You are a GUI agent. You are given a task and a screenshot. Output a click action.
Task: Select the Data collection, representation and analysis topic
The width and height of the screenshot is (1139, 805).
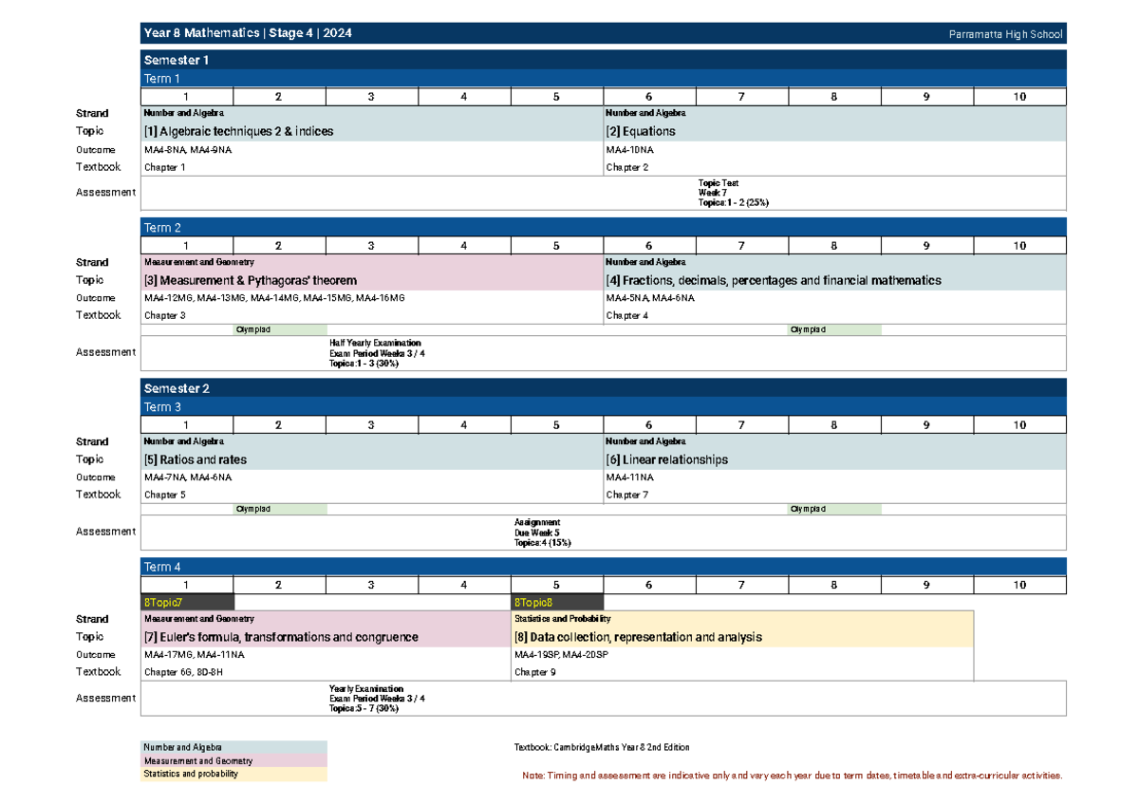coord(638,638)
